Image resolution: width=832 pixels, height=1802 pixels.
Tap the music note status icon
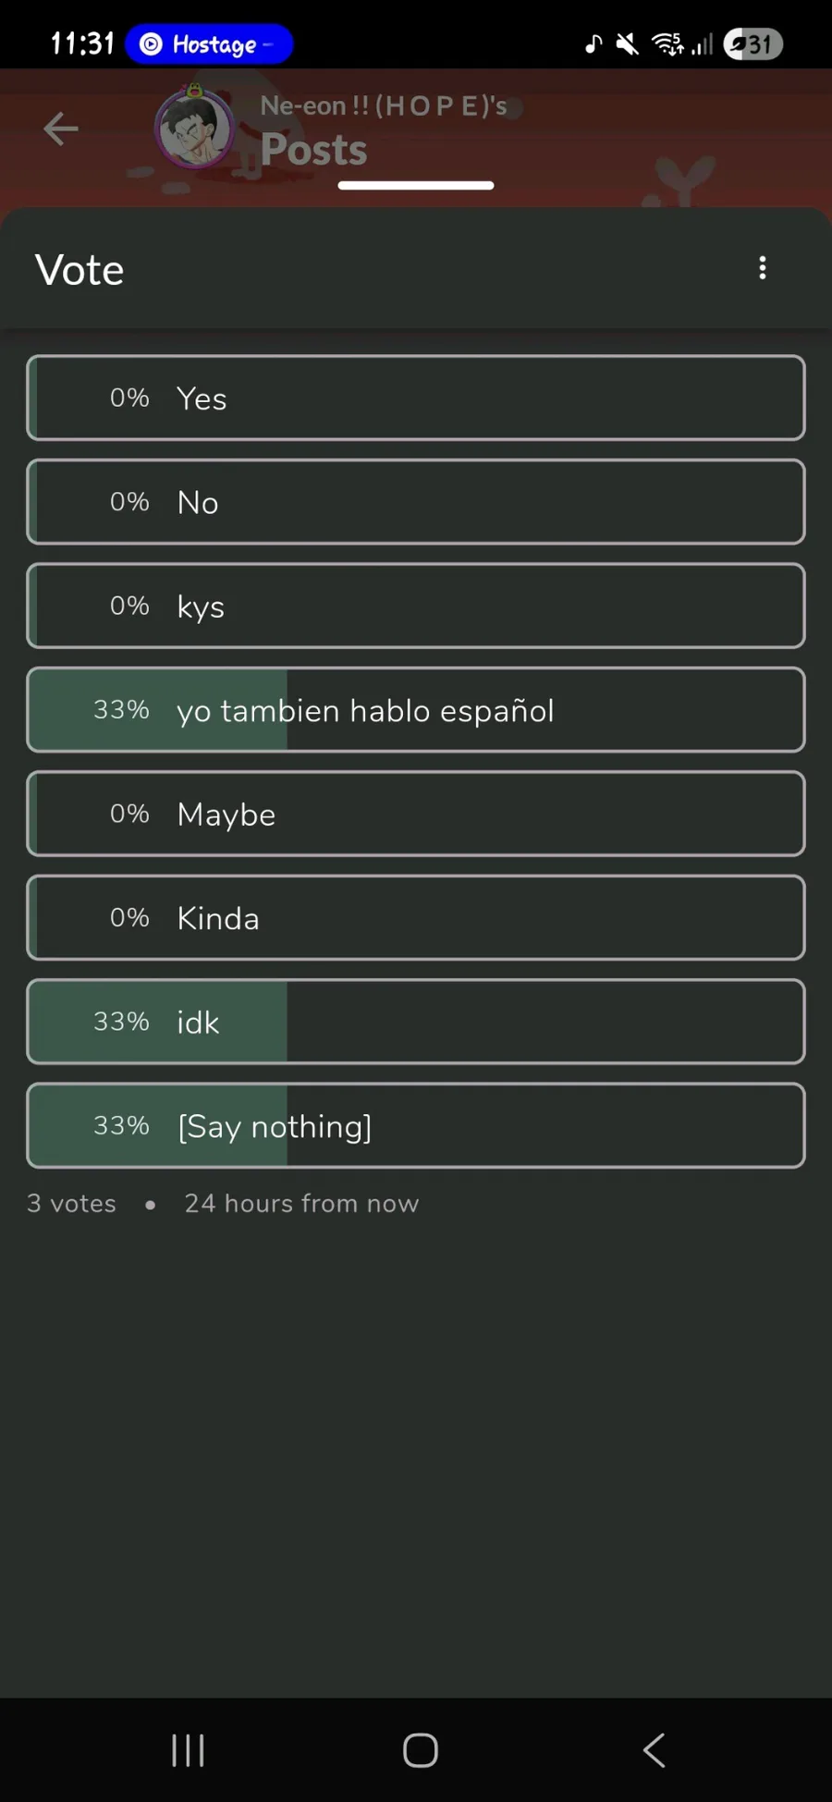[593, 44]
